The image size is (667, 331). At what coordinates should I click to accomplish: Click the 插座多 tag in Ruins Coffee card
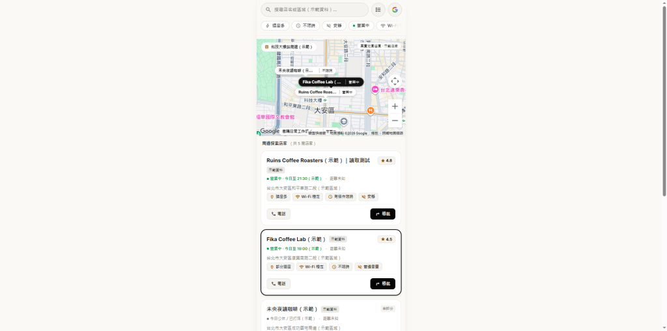coord(278,197)
